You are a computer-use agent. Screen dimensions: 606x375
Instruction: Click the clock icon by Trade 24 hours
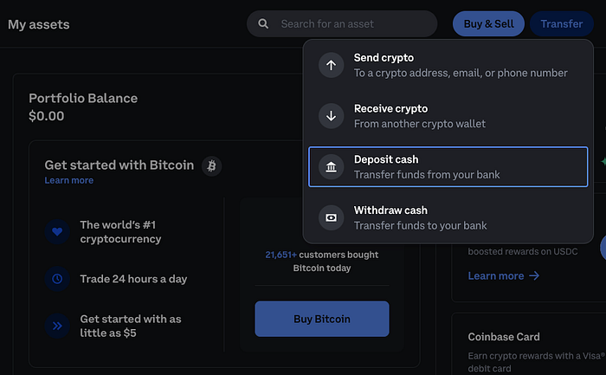click(x=57, y=279)
